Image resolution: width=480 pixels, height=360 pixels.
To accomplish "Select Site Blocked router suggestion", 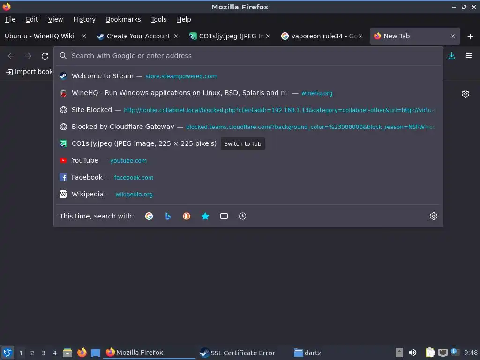I will tap(248, 110).
